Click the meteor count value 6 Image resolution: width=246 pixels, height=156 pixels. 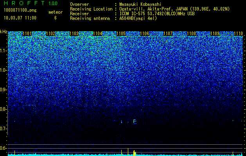tap(56, 18)
